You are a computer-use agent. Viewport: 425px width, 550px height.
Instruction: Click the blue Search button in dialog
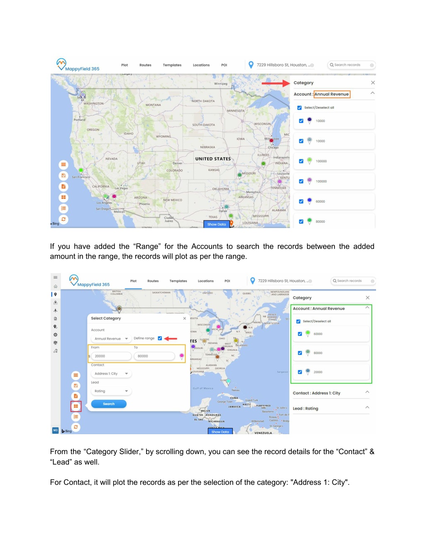pyautogui.click(x=109, y=404)
